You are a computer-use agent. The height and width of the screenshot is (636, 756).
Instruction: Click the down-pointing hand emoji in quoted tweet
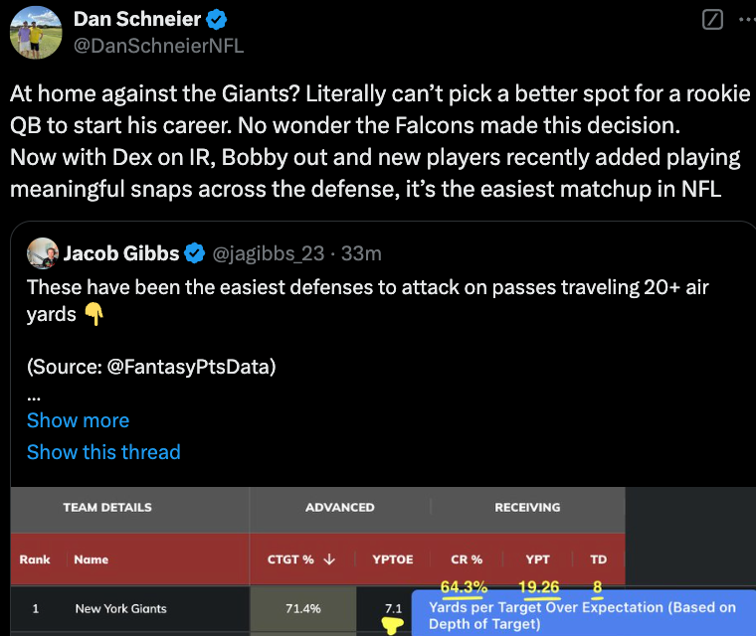pyautogui.click(x=94, y=314)
